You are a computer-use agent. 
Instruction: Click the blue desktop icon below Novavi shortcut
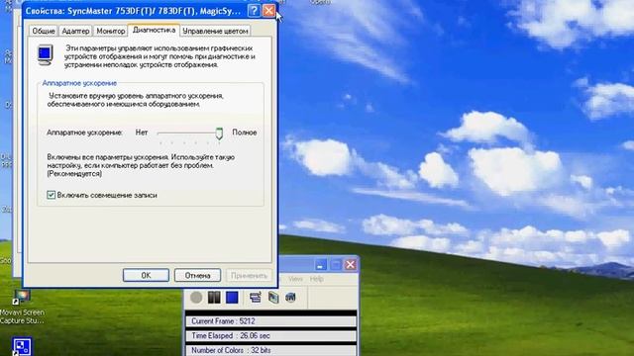click(22, 346)
